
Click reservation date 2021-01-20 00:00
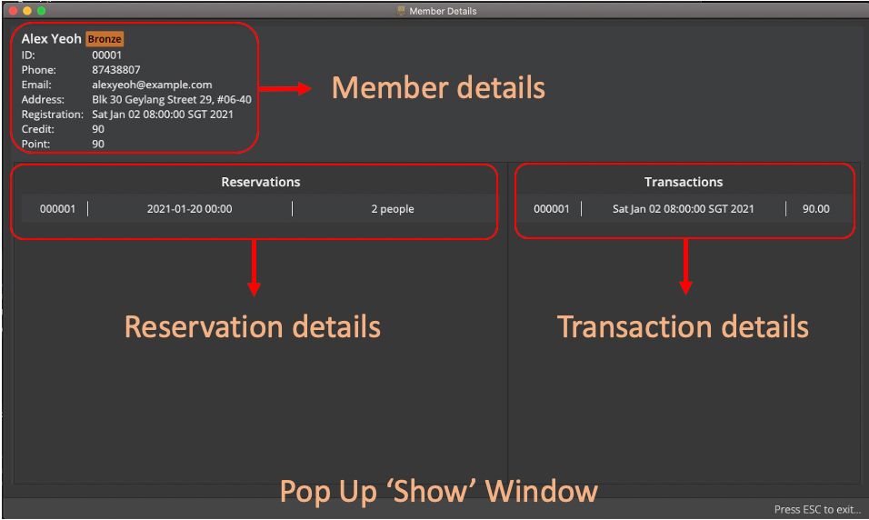(x=189, y=209)
